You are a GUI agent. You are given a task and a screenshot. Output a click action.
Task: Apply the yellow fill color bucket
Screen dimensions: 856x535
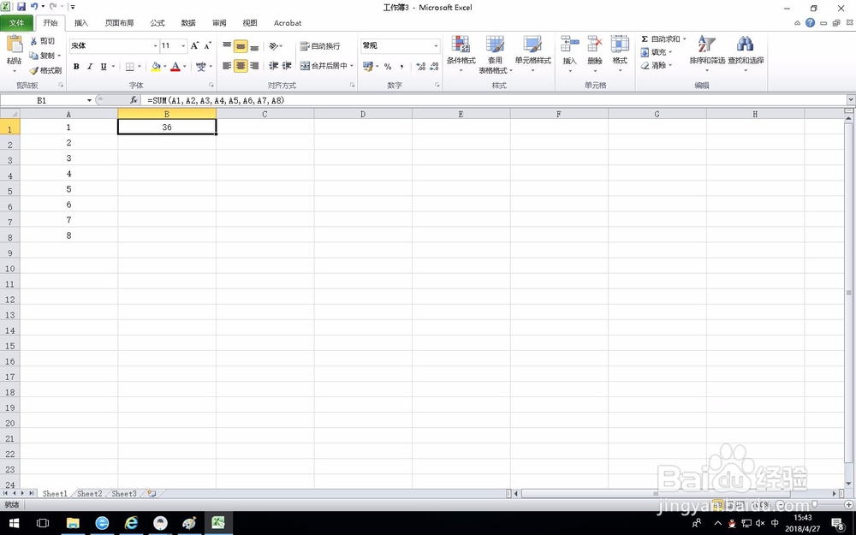click(x=156, y=67)
